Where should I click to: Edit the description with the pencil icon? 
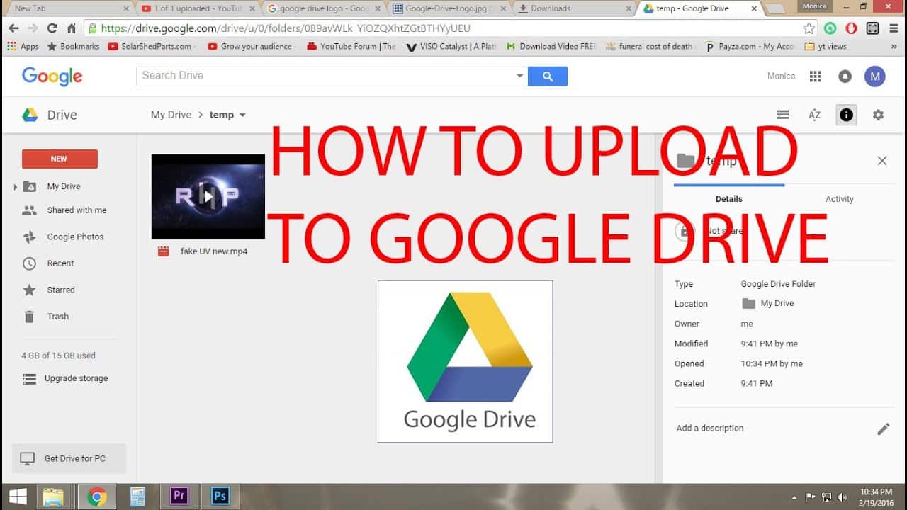pyautogui.click(x=883, y=429)
